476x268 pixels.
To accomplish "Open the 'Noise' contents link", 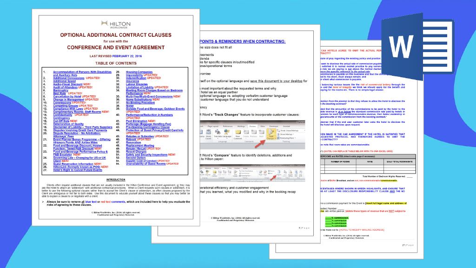I will (130, 106).
